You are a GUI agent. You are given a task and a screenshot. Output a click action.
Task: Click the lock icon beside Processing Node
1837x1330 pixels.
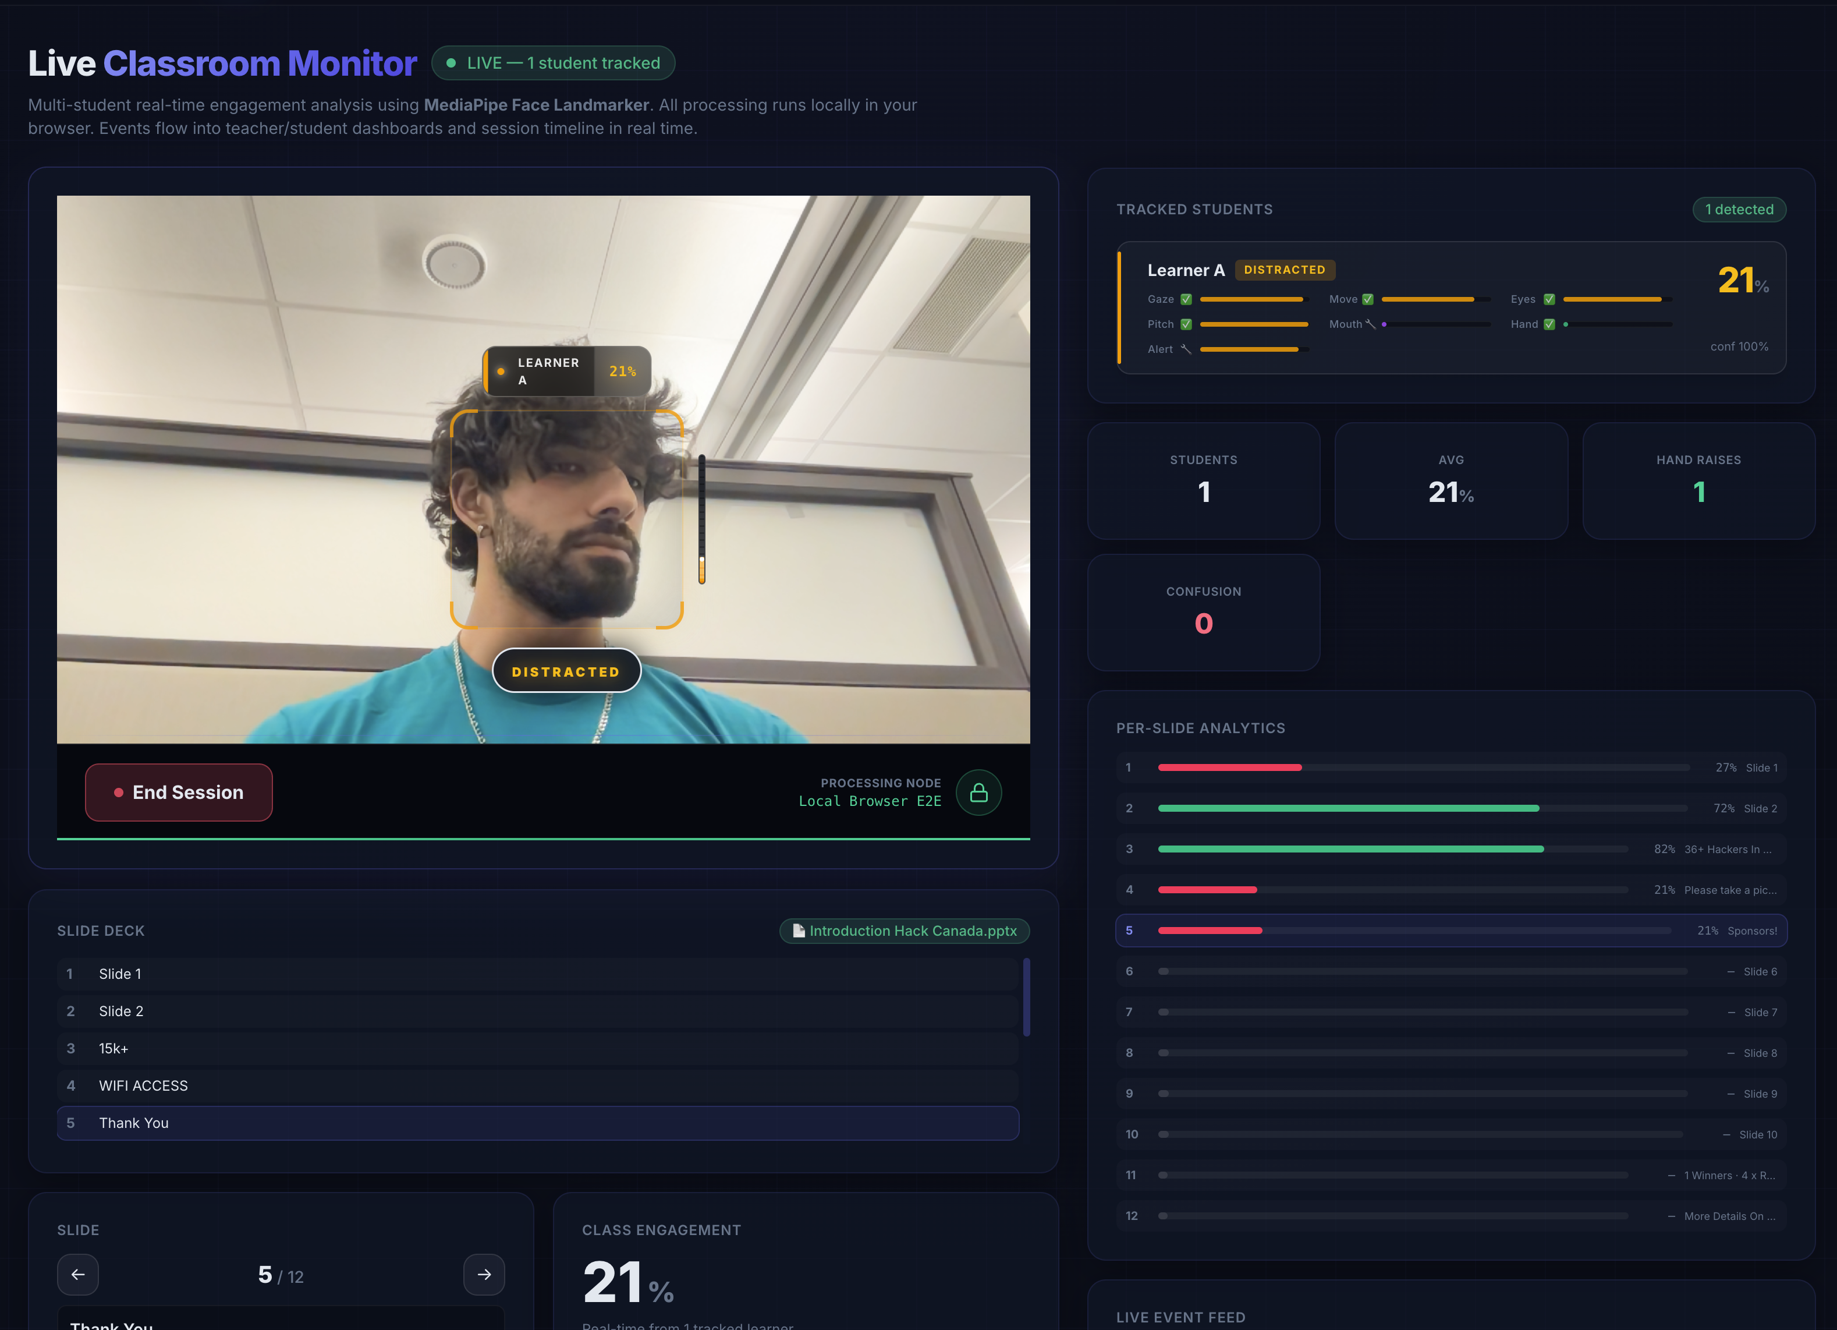click(978, 793)
